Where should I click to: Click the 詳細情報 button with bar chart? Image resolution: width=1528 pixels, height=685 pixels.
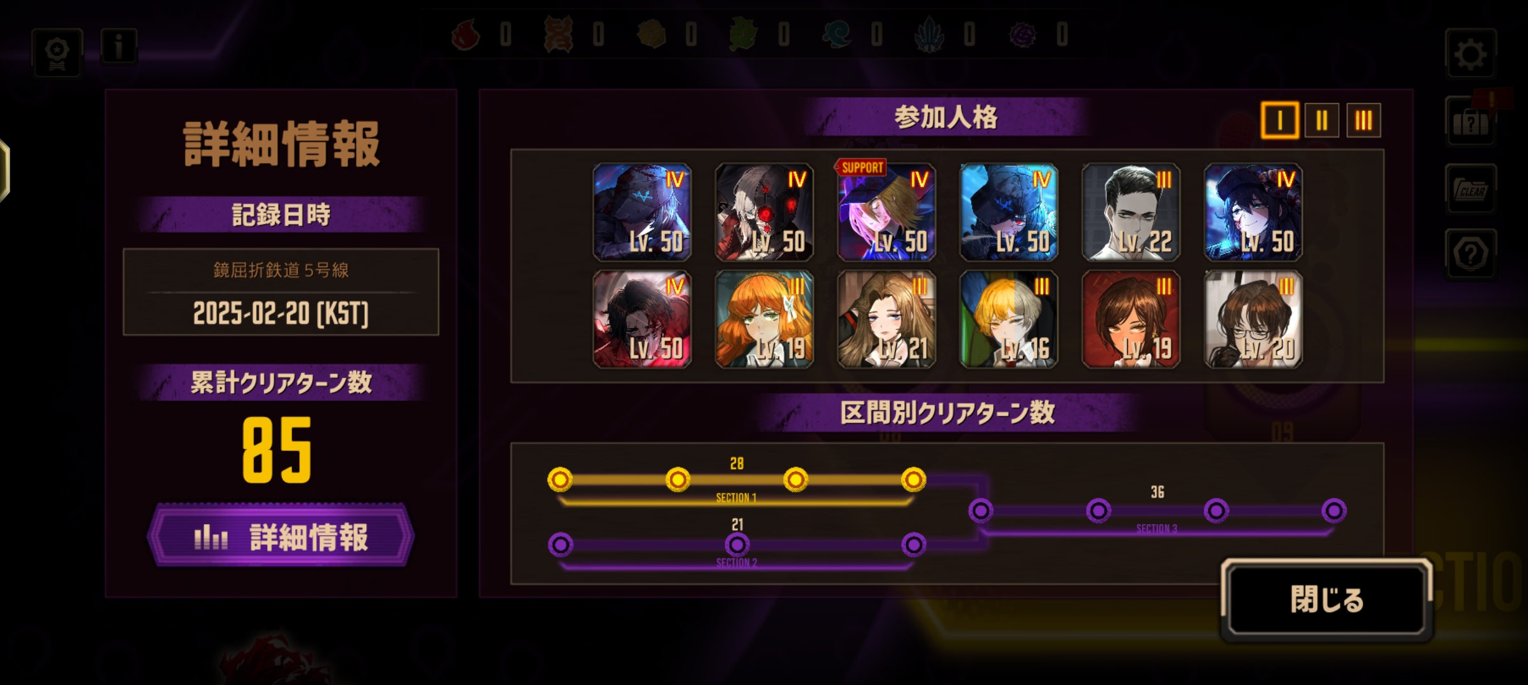tap(280, 537)
